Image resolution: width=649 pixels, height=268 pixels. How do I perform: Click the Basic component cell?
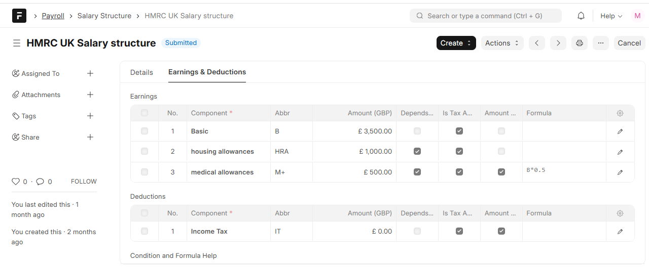(x=229, y=131)
